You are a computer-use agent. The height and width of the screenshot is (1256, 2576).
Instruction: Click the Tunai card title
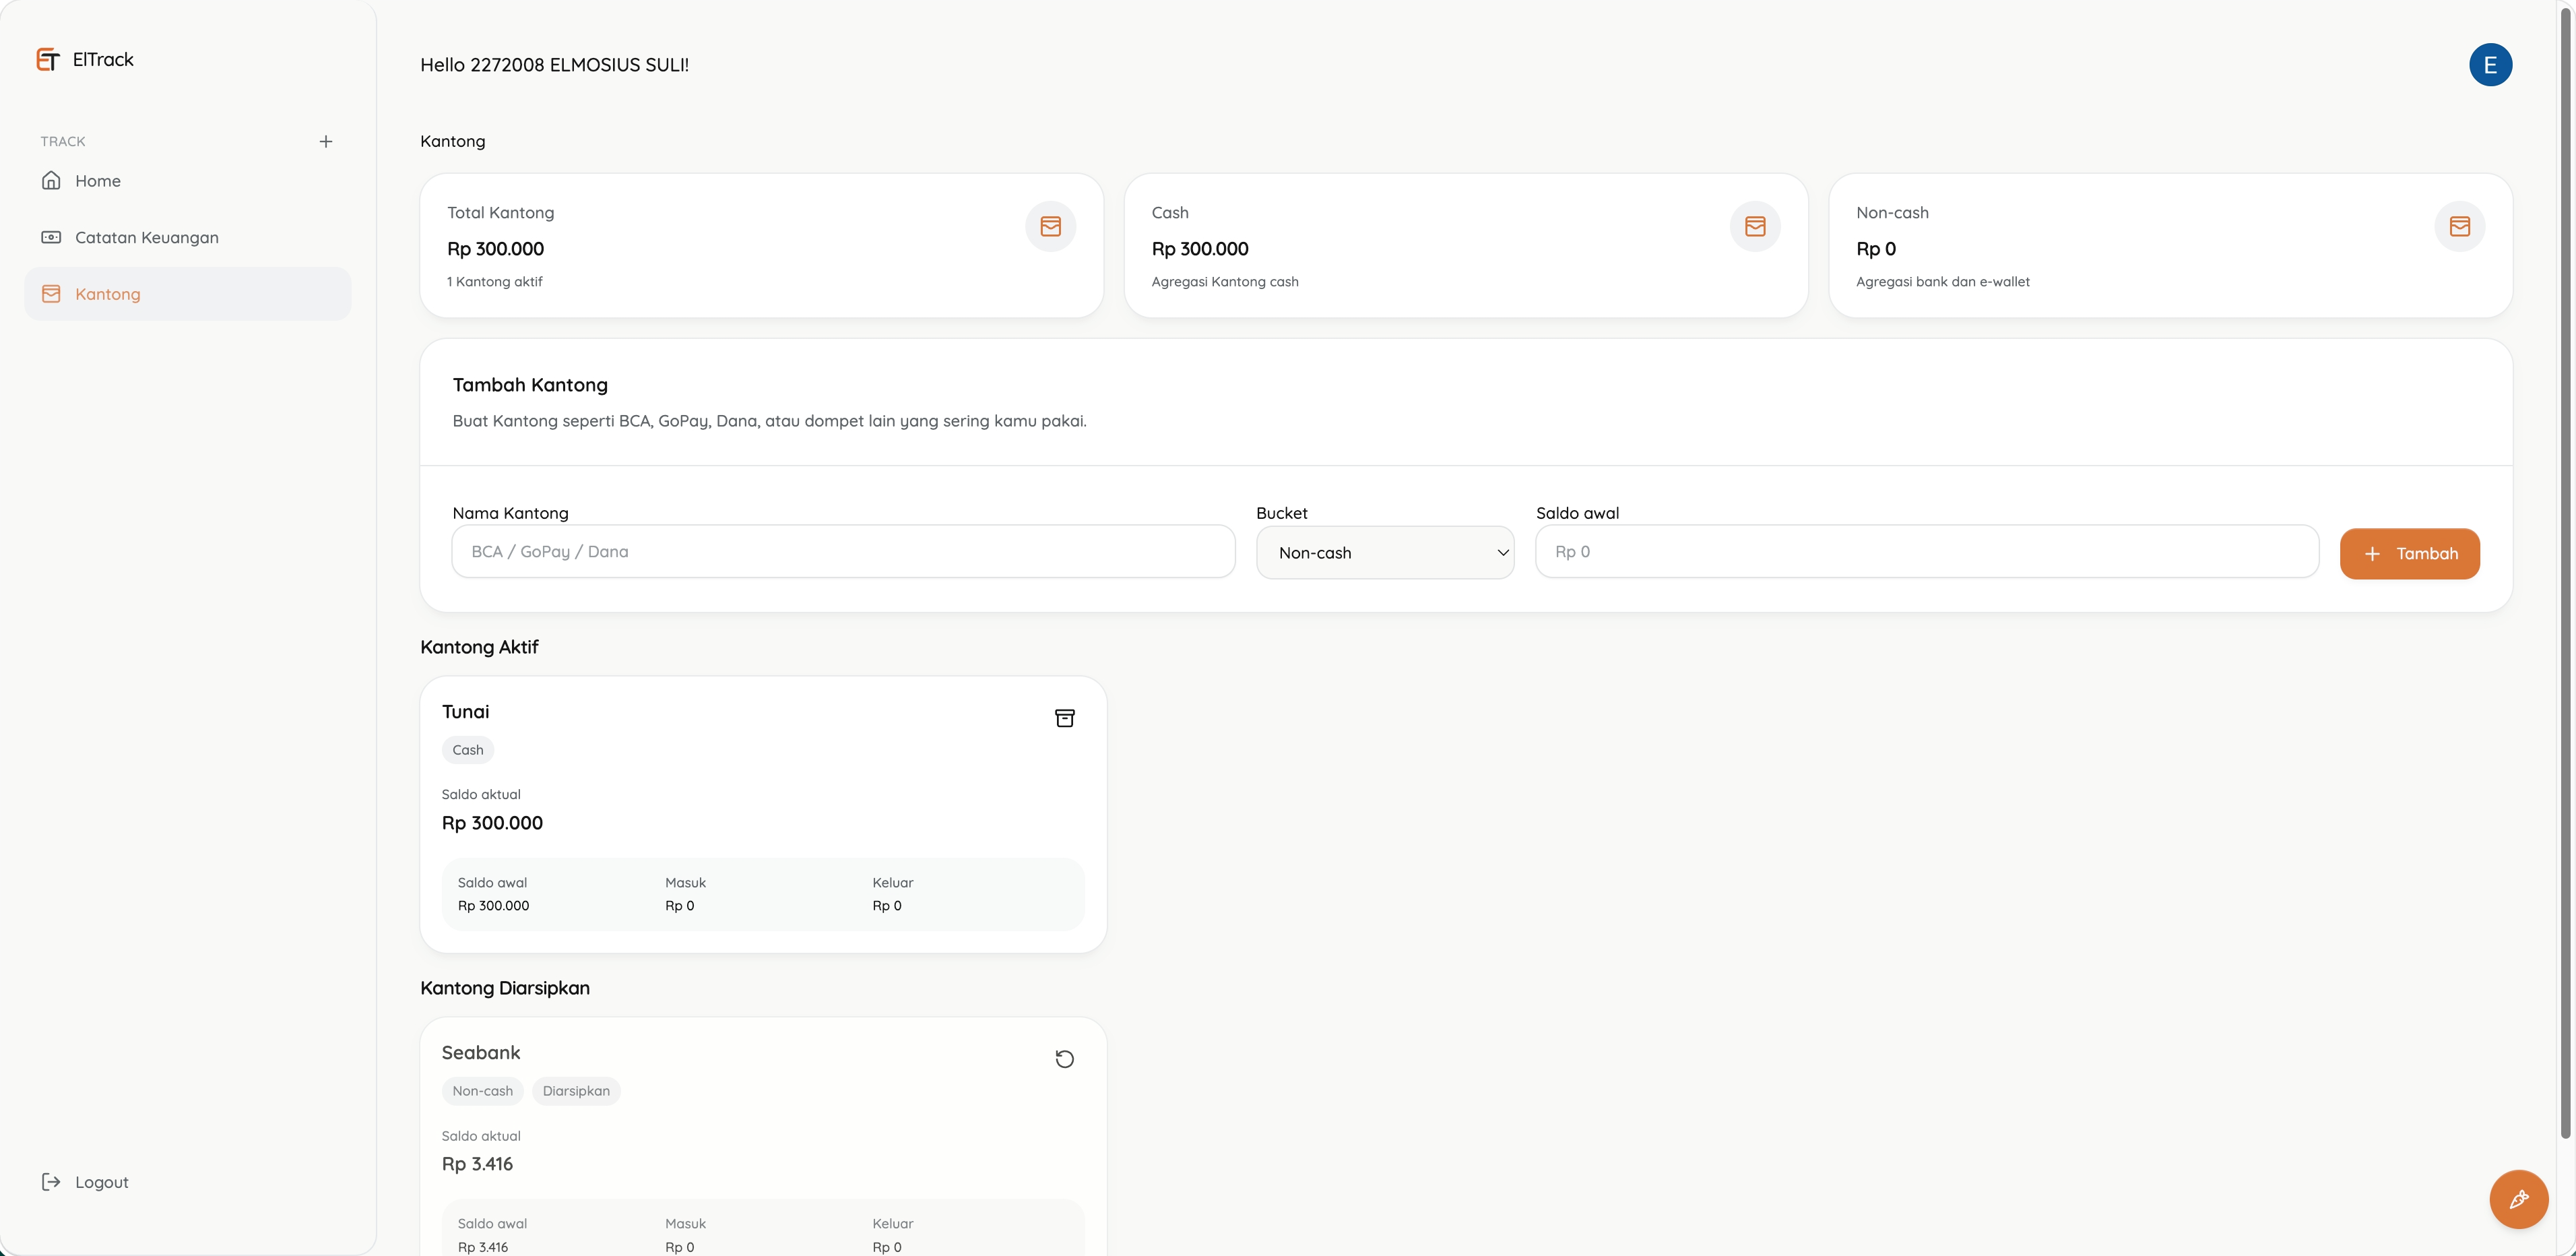coord(465,712)
